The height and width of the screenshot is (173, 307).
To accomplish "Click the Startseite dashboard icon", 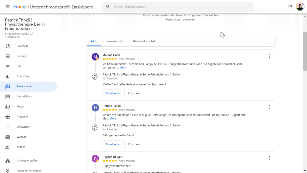I will pyautogui.click(x=8, y=46).
